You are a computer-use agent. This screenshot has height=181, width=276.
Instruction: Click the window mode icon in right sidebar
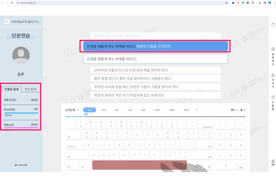pos(272,25)
